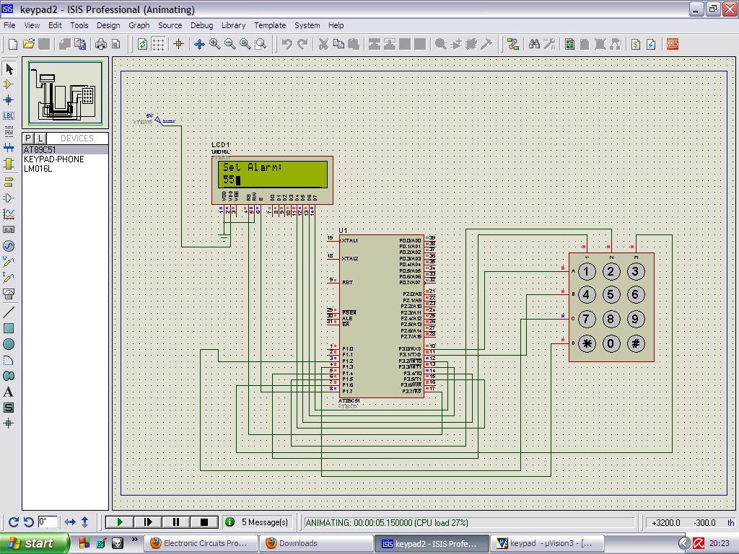
Task: Select KEYPAD-PHONE in the devices list
Action: point(53,159)
